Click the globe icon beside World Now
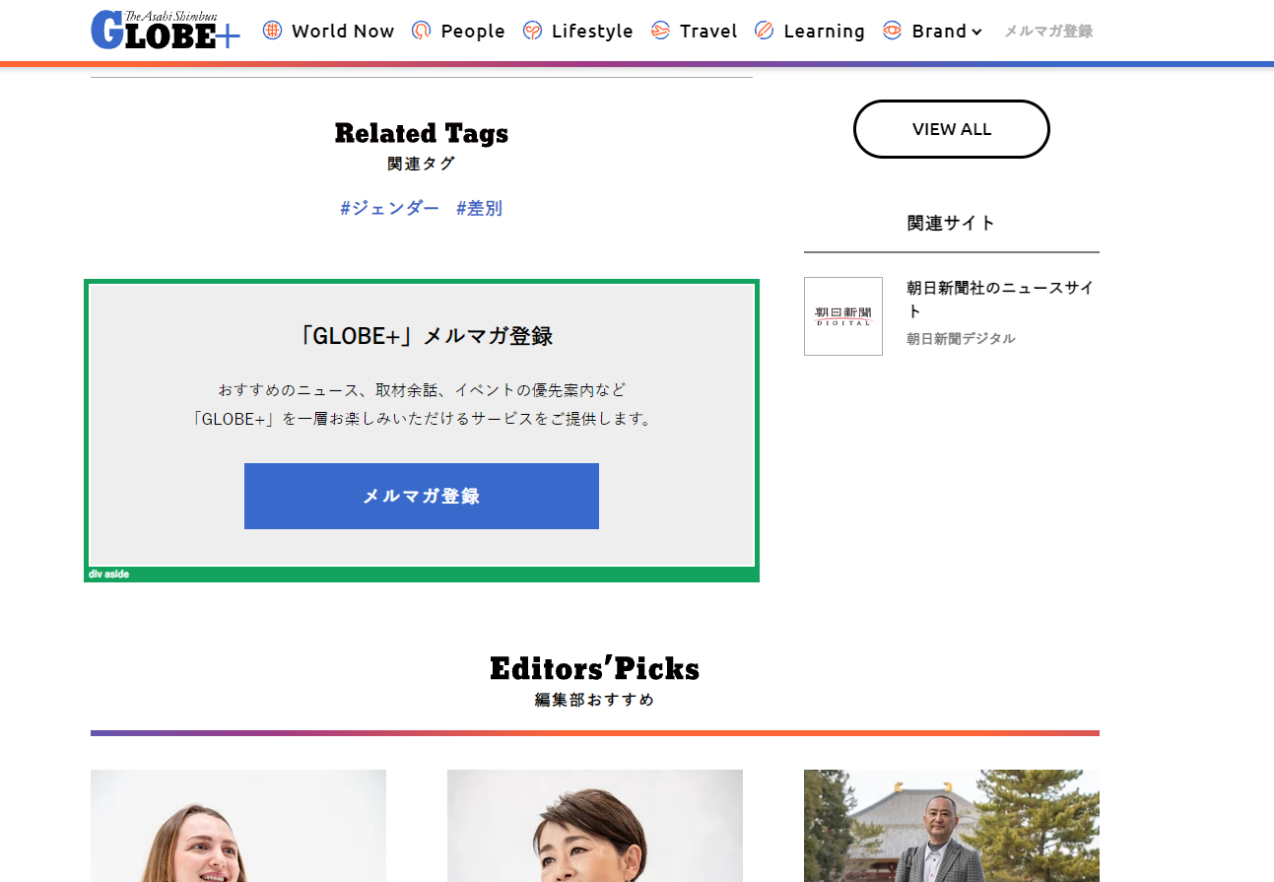The width and height of the screenshot is (1274, 882). [270, 31]
